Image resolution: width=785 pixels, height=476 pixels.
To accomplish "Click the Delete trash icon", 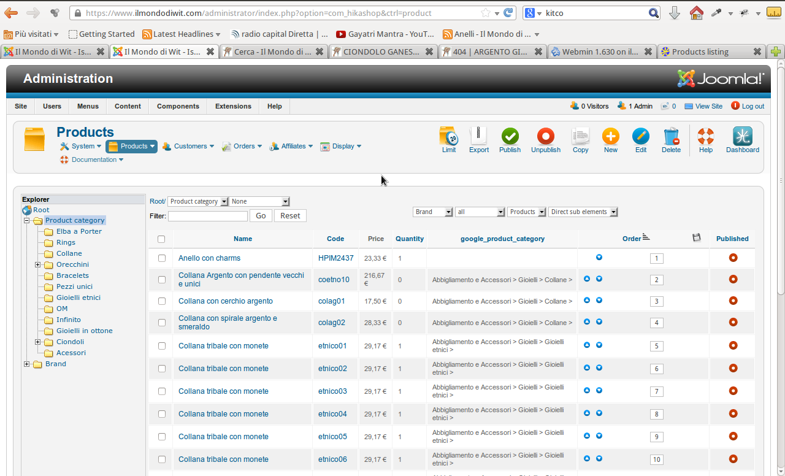I will [671, 137].
